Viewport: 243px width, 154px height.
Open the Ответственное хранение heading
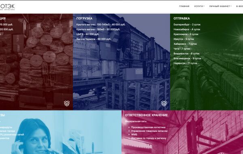pos(146,115)
